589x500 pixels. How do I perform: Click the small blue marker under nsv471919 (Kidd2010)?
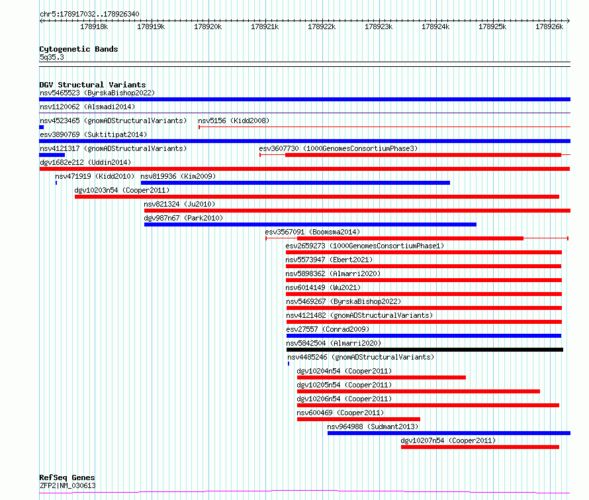56,183
